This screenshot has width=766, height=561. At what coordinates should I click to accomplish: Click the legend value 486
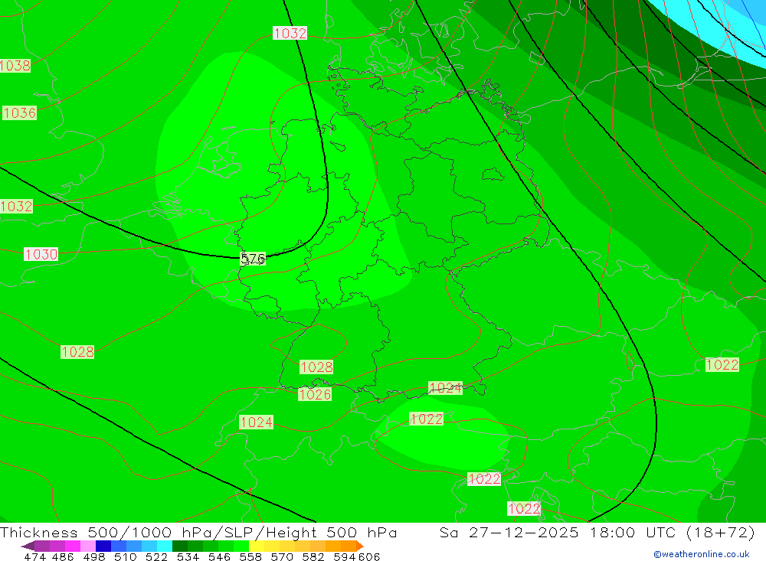coord(62,556)
